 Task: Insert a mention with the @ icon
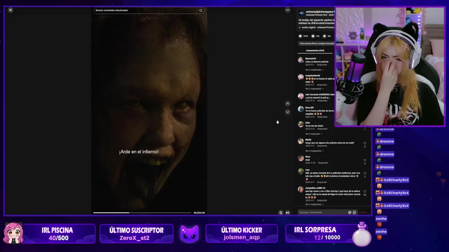[349, 212]
